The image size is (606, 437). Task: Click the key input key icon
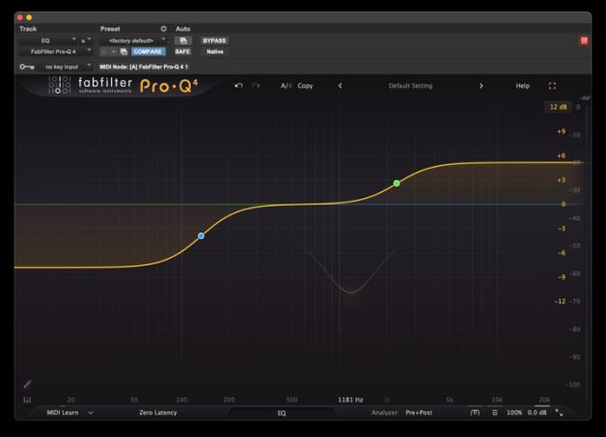tap(27, 67)
